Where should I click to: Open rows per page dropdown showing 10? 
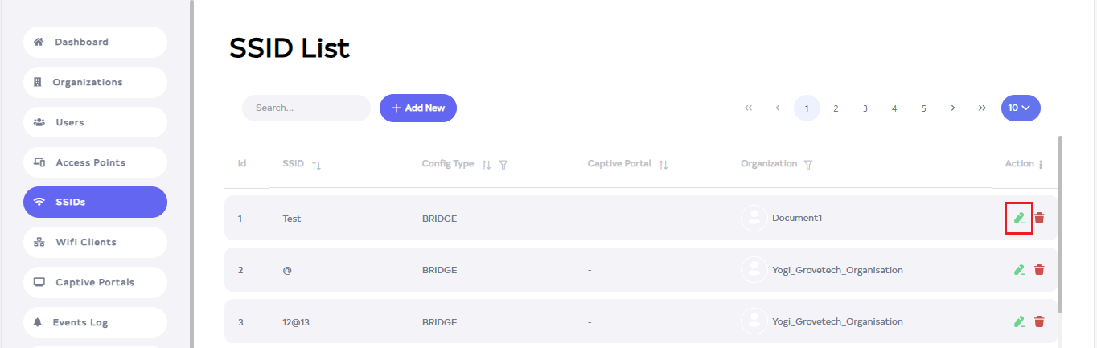click(1021, 108)
